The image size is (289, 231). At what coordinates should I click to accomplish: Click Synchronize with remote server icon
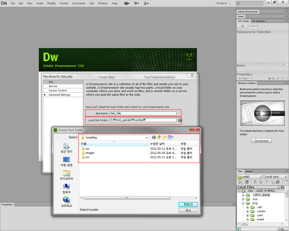[278, 182]
